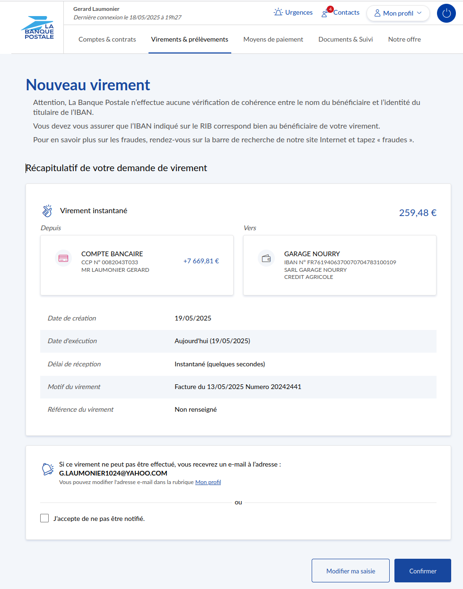This screenshot has height=589, width=463.
Task: Click the La Banque Postale logo
Action: tap(38, 28)
